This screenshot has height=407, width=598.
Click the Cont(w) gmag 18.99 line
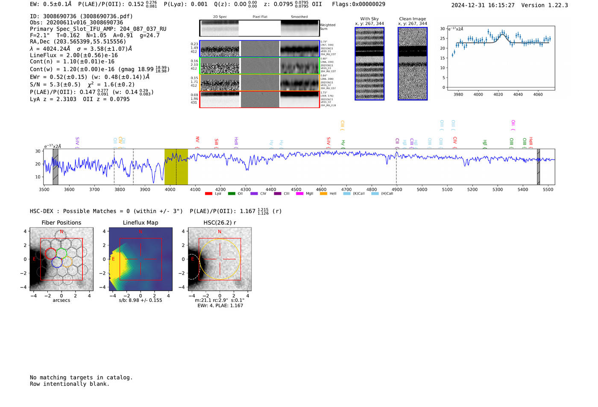click(x=100, y=69)
